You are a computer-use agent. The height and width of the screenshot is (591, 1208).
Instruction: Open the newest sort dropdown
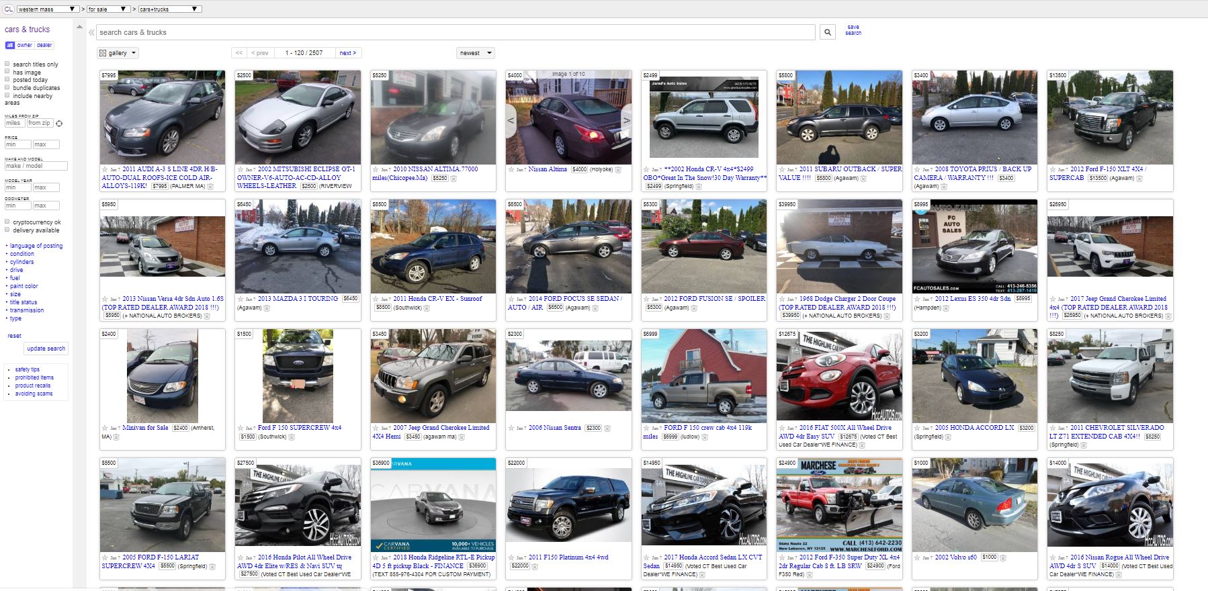(476, 52)
